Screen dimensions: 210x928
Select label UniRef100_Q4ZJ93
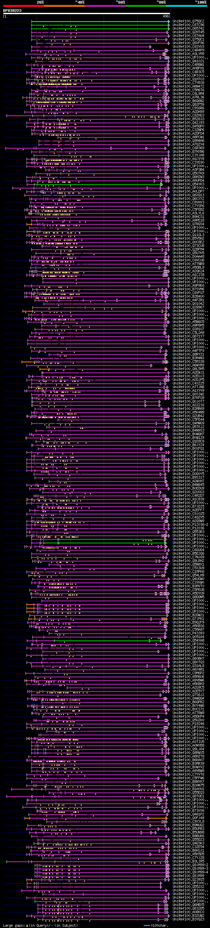click(x=188, y=122)
